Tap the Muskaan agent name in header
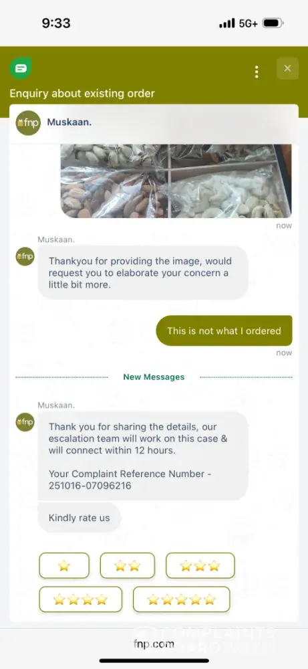This screenshot has width=308, height=669. pos(69,122)
